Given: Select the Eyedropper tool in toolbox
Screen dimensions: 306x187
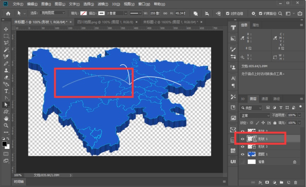Looking at the screenshot, I should pos(6,56).
